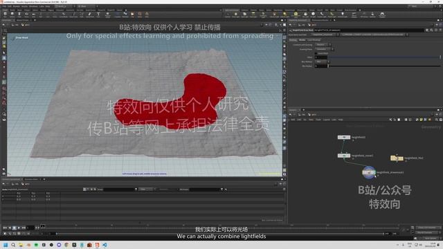Select the Sphere shelf tool
Image resolution: width=443 pixels, height=249 pixels.
coord(12,15)
